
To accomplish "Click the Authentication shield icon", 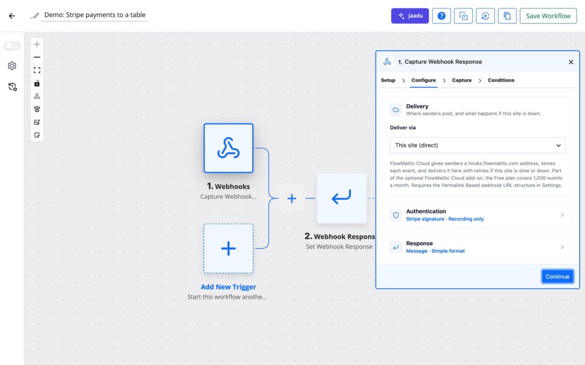I will pyautogui.click(x=396, y=215).
